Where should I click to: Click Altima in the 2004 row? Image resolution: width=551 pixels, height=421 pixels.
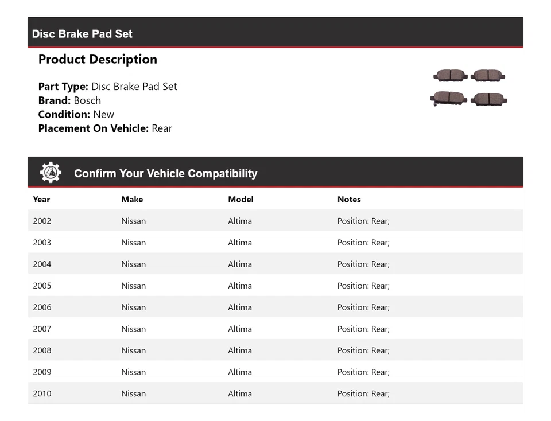point(240,264)
